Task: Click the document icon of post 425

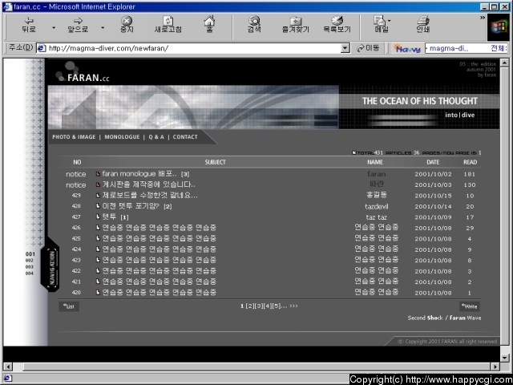Action: (x=98, y=238)
